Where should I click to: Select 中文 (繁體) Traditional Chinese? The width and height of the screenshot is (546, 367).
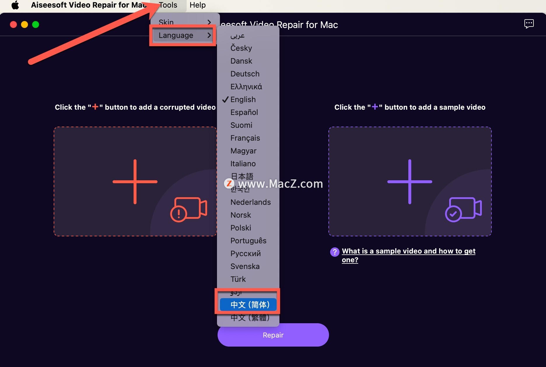(x=248, y=318)
